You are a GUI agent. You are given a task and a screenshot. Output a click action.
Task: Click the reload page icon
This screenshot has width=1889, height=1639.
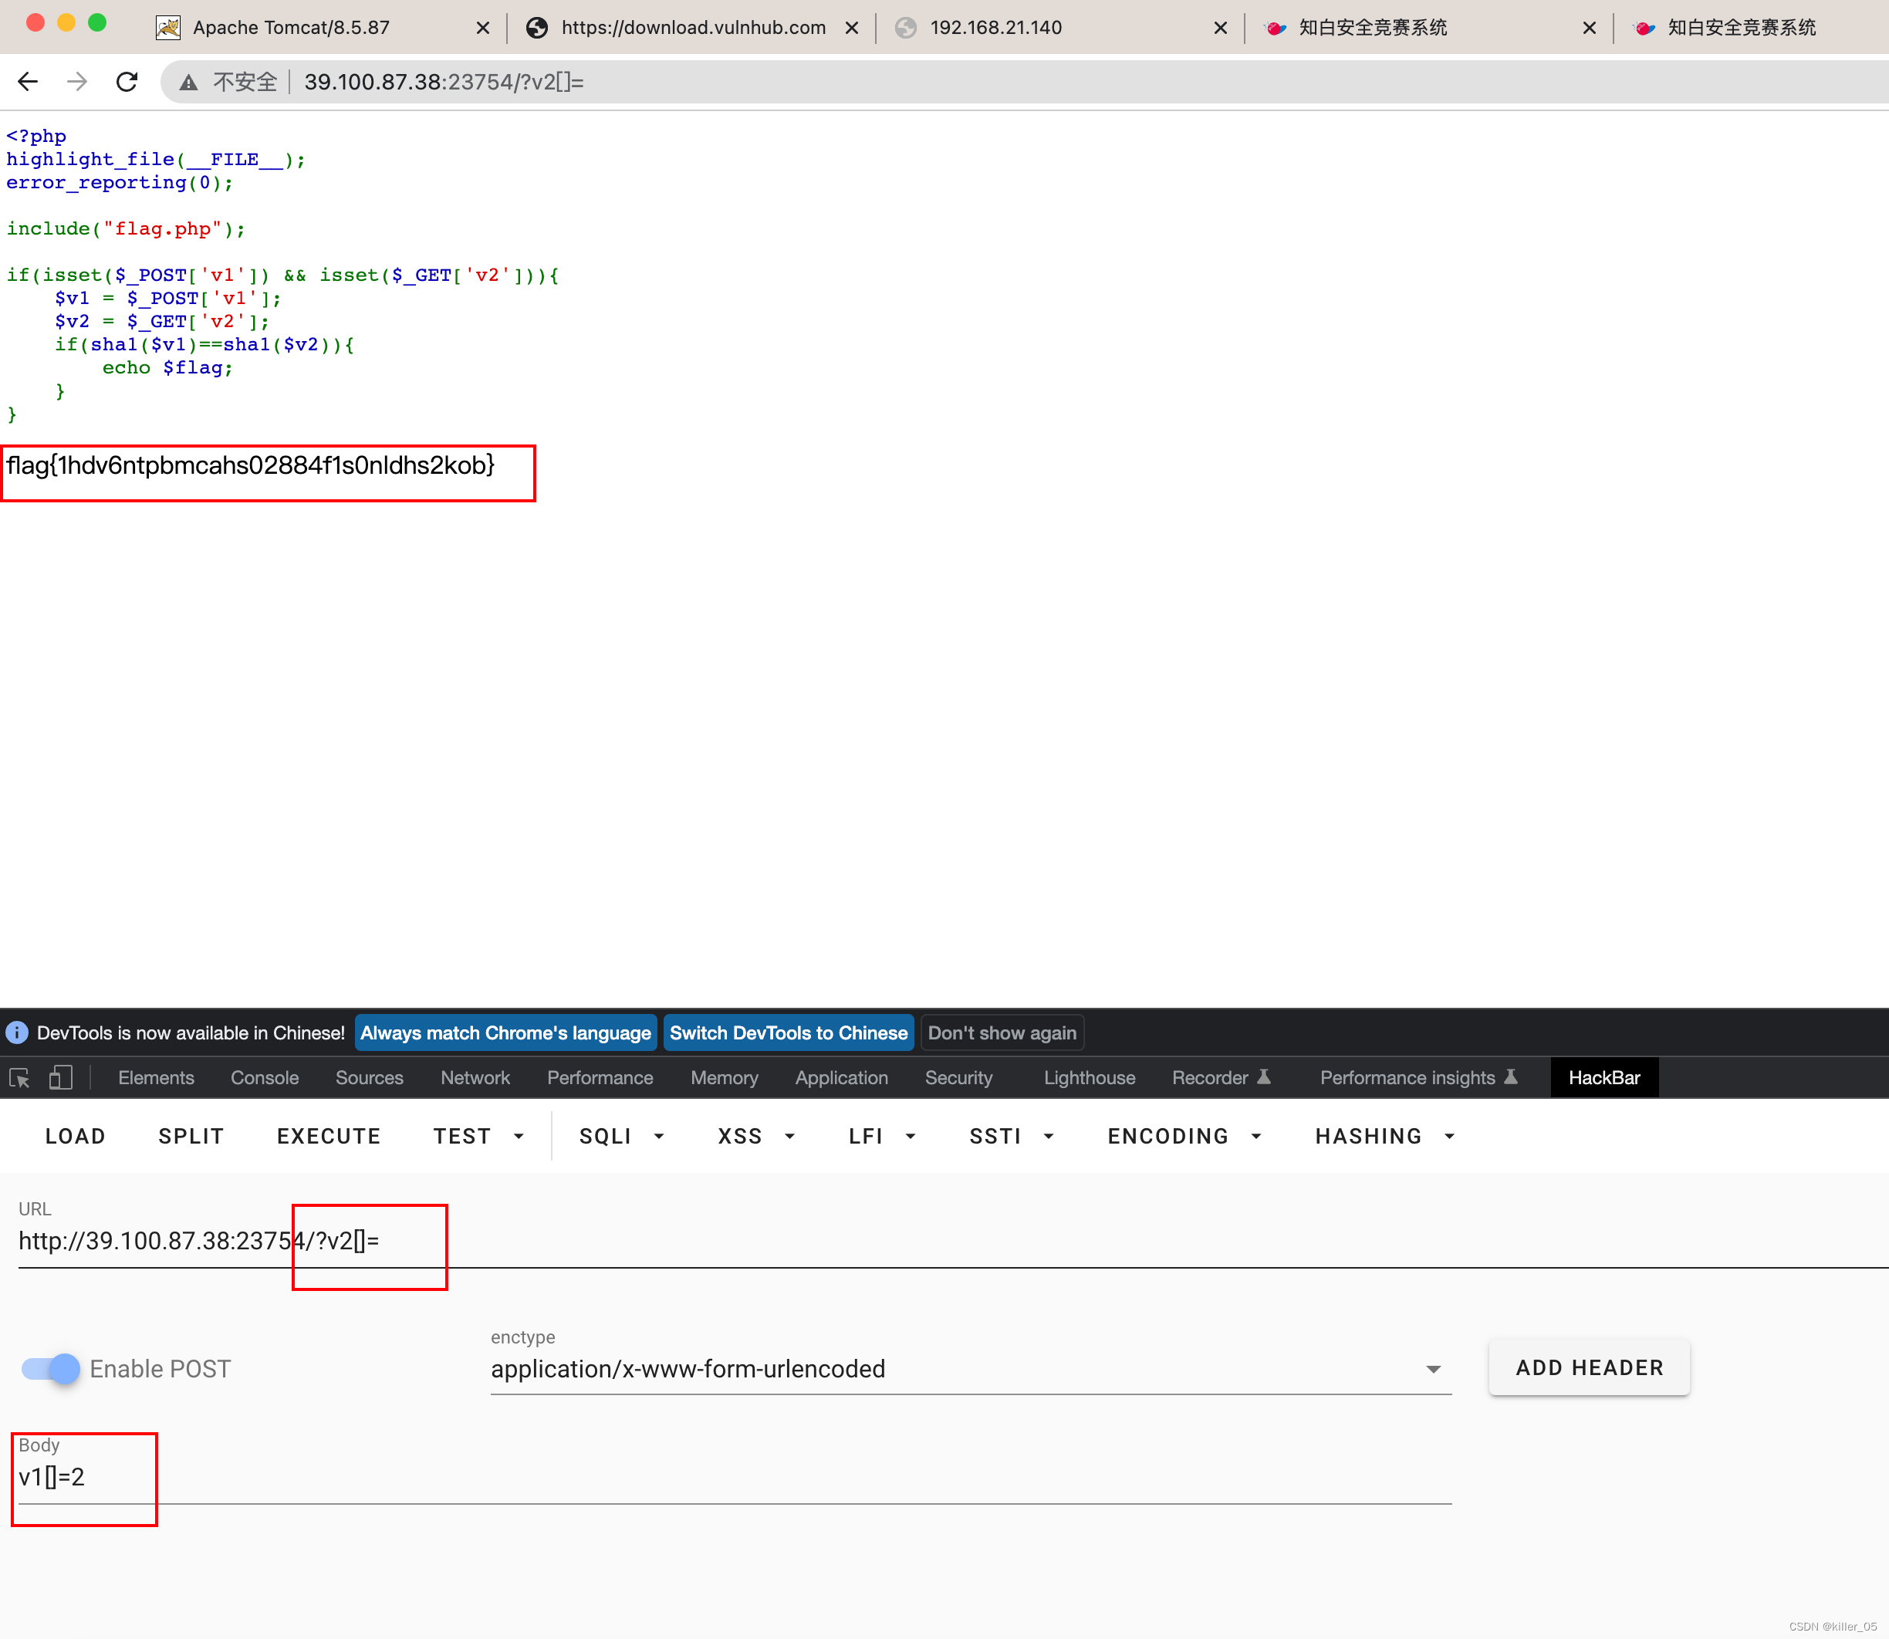point(127,83)
